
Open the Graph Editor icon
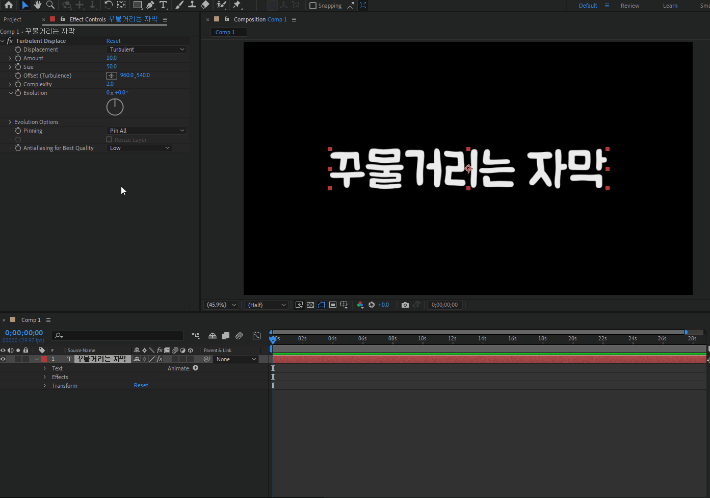tap(256, 336)
